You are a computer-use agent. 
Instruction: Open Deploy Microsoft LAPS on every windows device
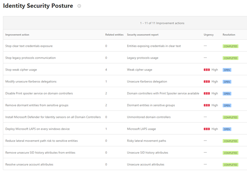coord(37,129)
